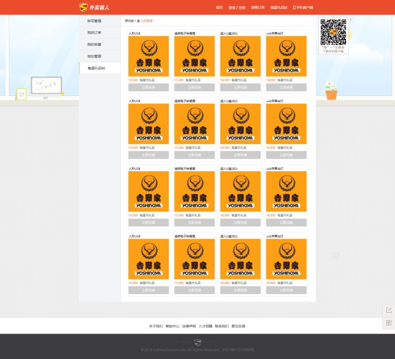Screen dimensions: 395x359
Task: Open 我的订单 in the left sidebar
Action: [x=100, y=32]
